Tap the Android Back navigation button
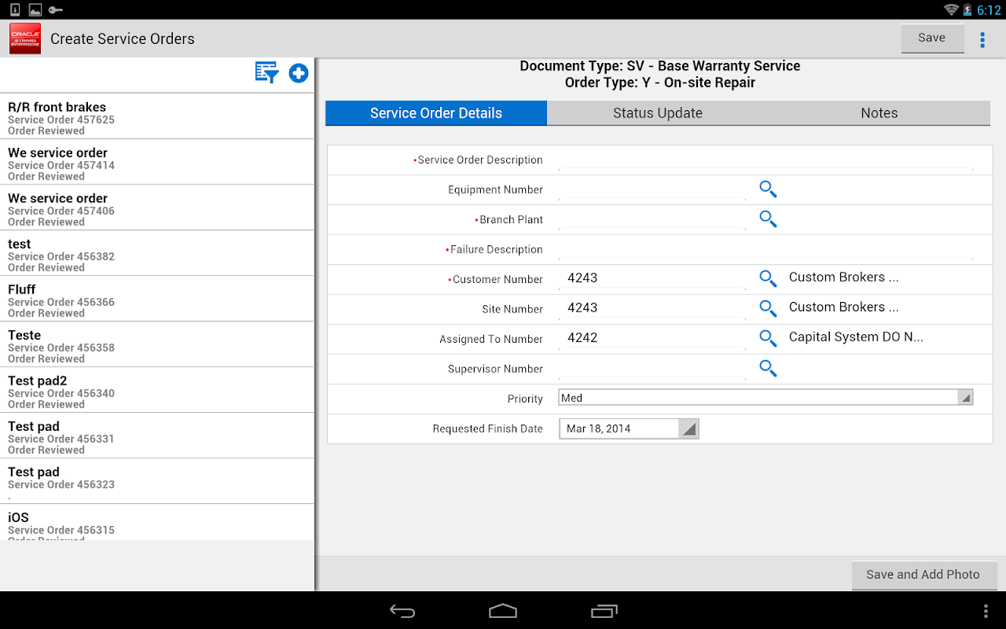 coord(402,611)
